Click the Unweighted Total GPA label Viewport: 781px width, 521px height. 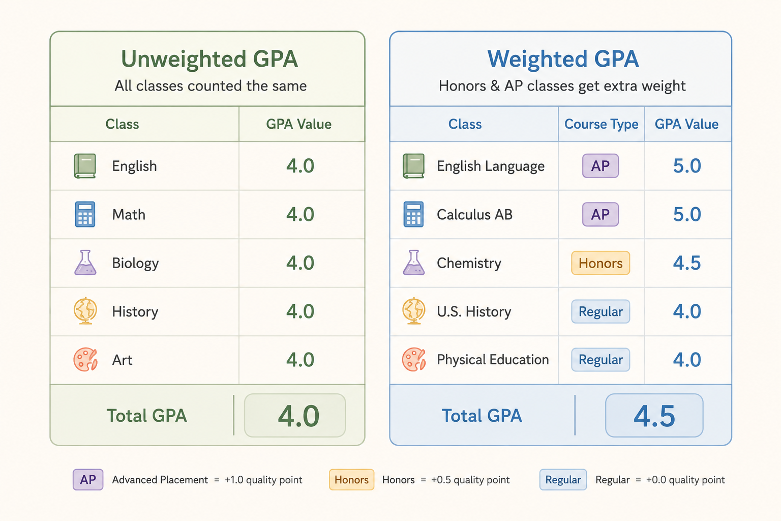[x=146, y=416]
